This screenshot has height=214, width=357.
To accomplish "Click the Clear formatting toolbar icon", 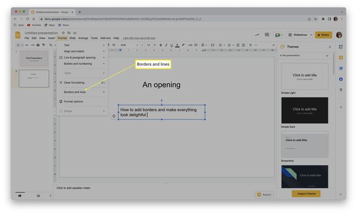I will (x=250, y=45).
